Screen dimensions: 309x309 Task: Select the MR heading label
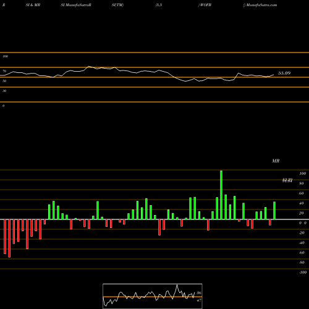coord(276,161)
